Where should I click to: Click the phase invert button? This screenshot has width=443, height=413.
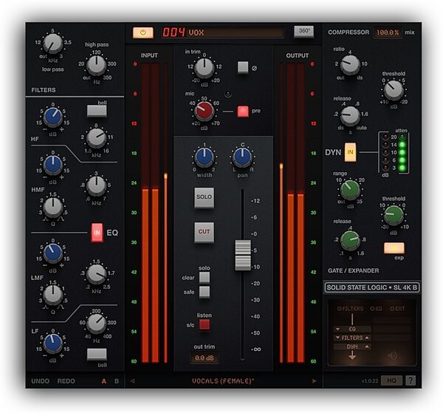tap(243, 67)
